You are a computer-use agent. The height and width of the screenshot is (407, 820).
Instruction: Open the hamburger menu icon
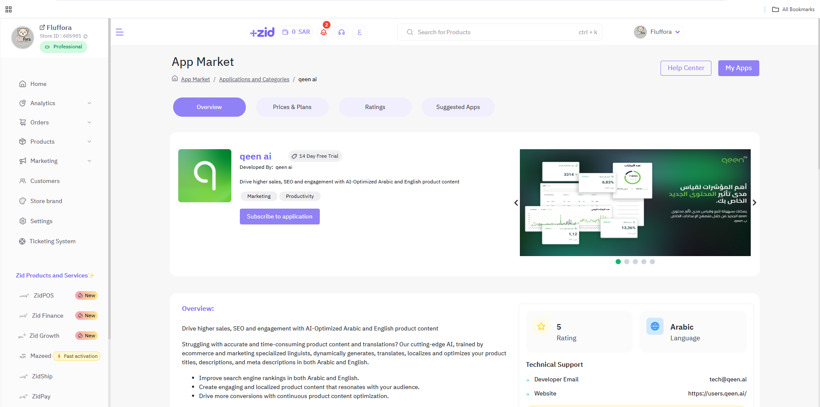pyautogui.click(x=120, y=32)
